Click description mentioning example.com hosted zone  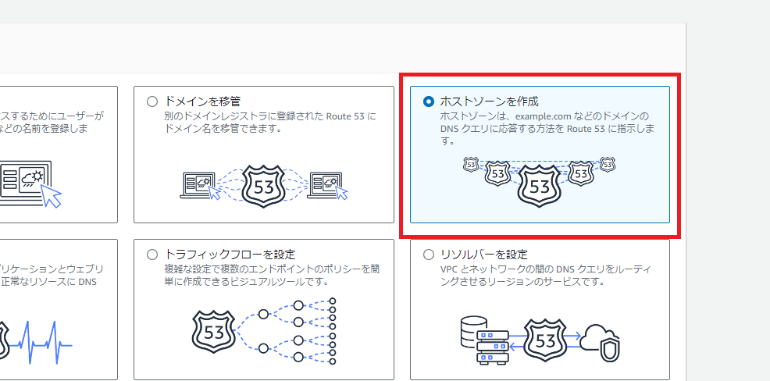tap(548, 129)
